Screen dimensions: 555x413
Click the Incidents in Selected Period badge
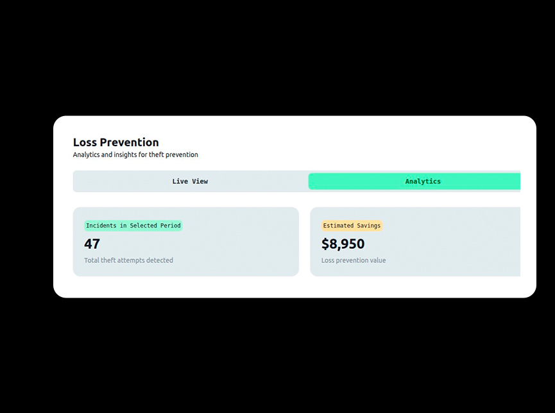[133, 226]
